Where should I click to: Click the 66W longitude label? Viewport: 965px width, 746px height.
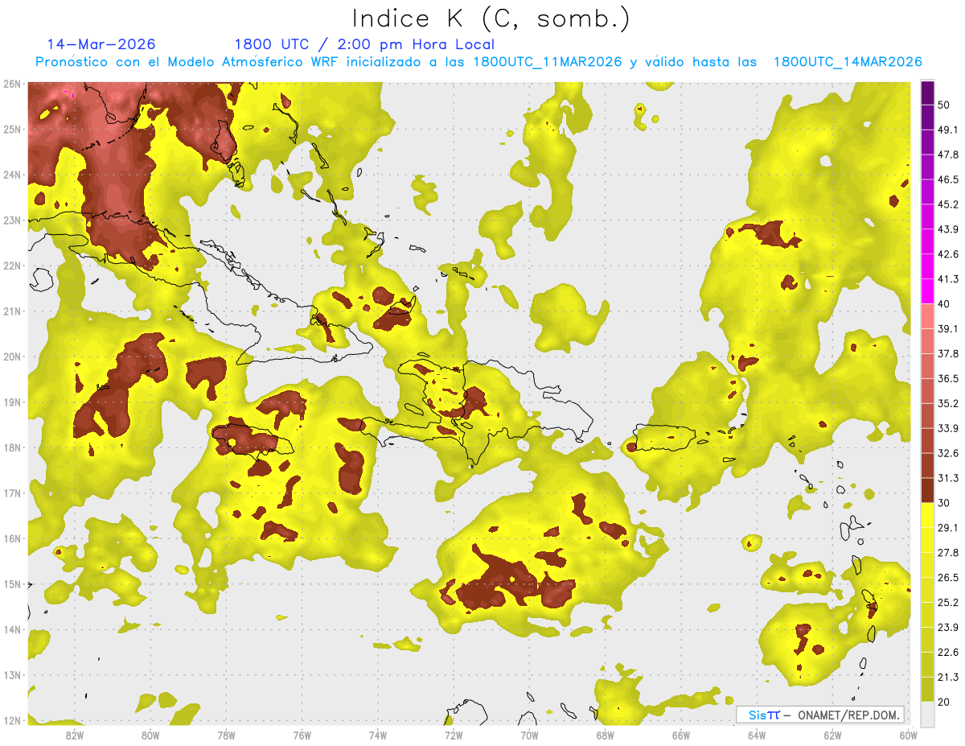681,735
